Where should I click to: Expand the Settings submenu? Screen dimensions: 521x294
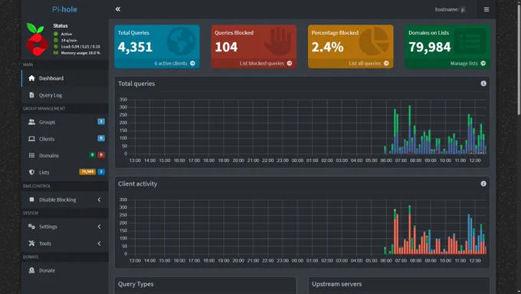coord(65,226)
